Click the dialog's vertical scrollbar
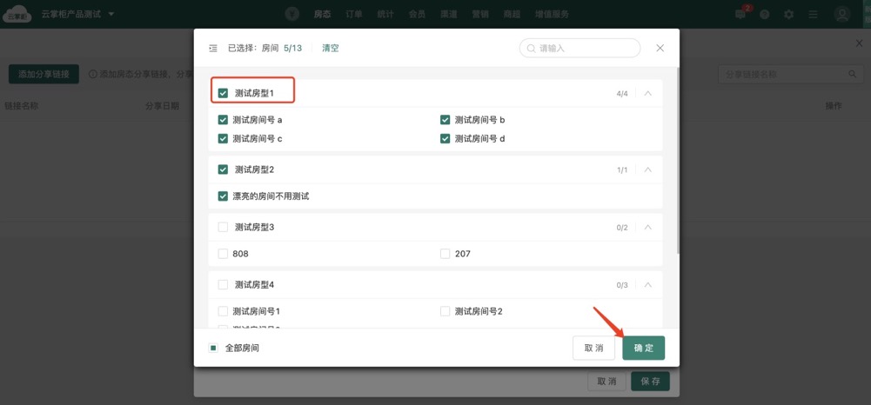Screen dimensions: 871x405 pyautogui.click(x=678, y=161)
